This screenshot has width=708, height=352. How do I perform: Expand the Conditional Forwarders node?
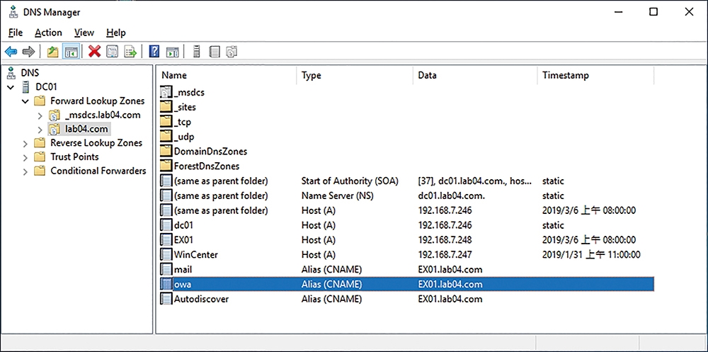[x=25, y=171]
